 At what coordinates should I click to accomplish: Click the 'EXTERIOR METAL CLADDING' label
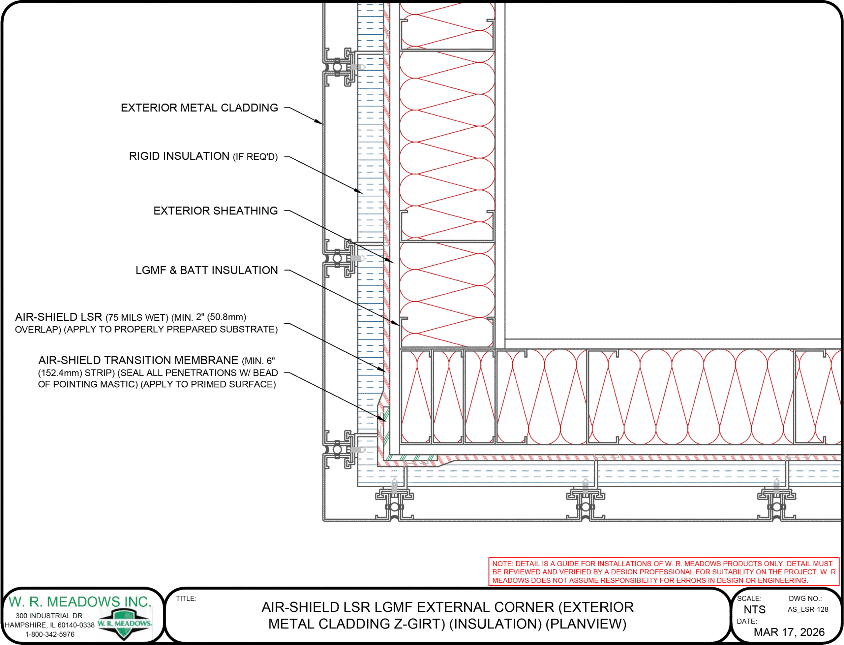coord(199,108)
